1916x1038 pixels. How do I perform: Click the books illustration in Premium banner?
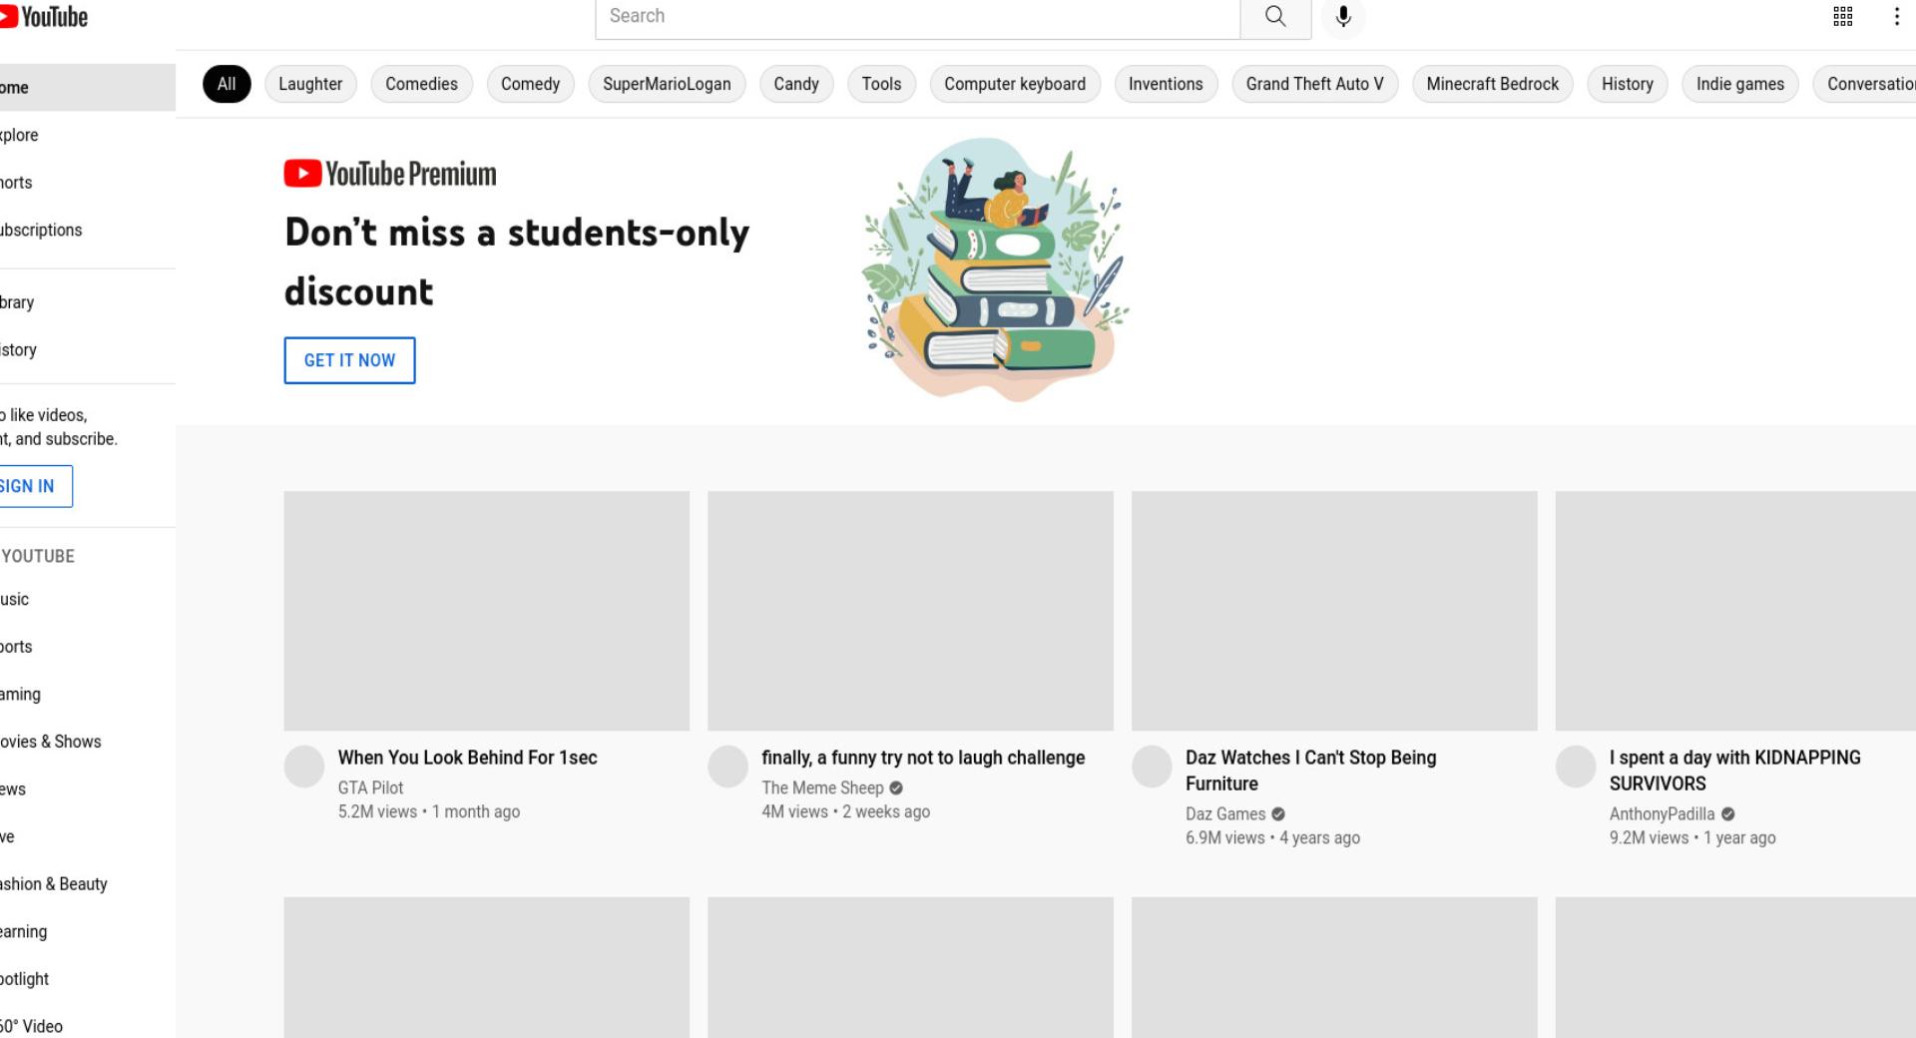(x=995, y=269)
